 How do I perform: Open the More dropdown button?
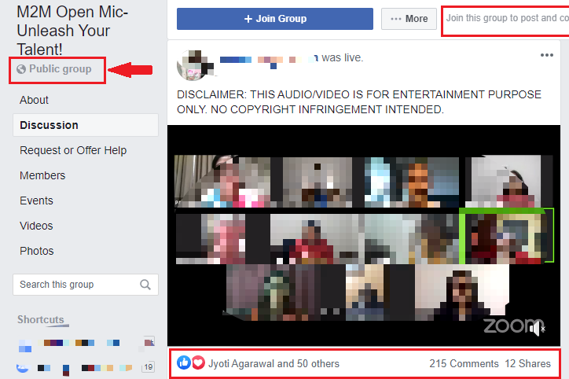tap(409, 19)
